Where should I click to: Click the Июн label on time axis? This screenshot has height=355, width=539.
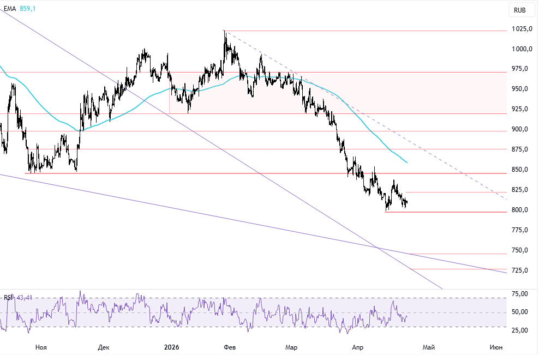496,347
